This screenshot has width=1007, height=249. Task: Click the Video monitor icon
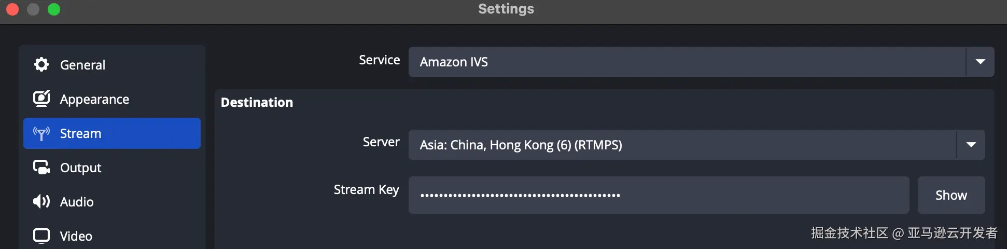(41, 236)
